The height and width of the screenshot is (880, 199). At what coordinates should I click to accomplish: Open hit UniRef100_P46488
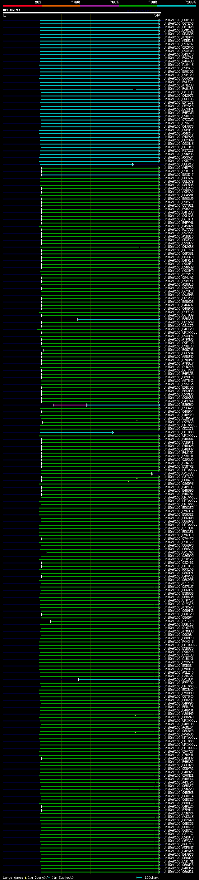[x=178, y=61]
